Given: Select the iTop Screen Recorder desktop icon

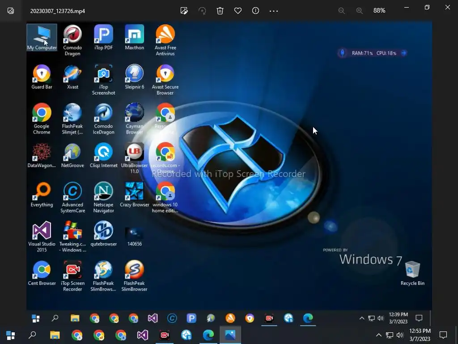Looking at the screenshot, I should [x=72, y=276].
